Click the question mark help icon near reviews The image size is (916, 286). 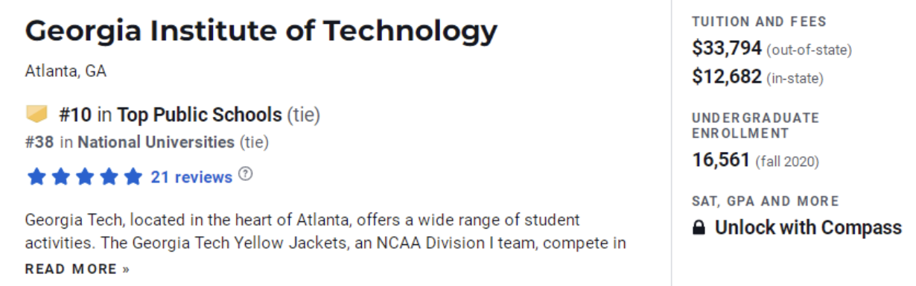click(x=246, y=175)
